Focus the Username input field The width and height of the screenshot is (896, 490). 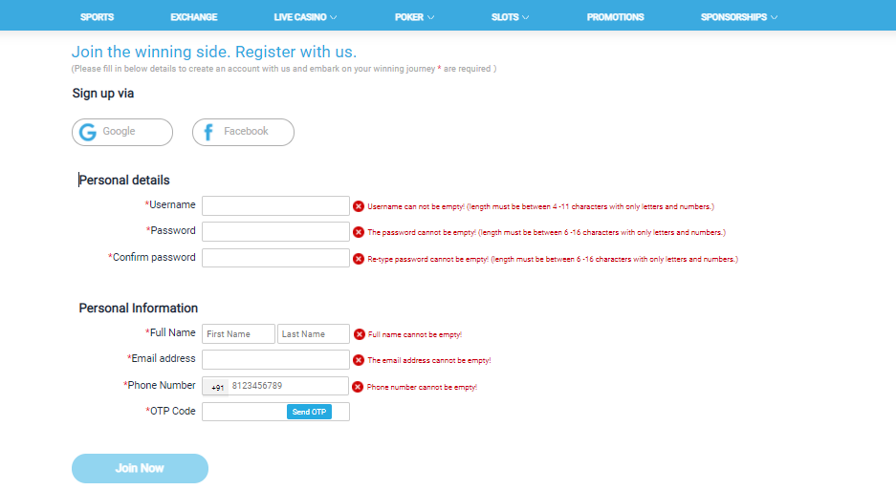(275, 205)
